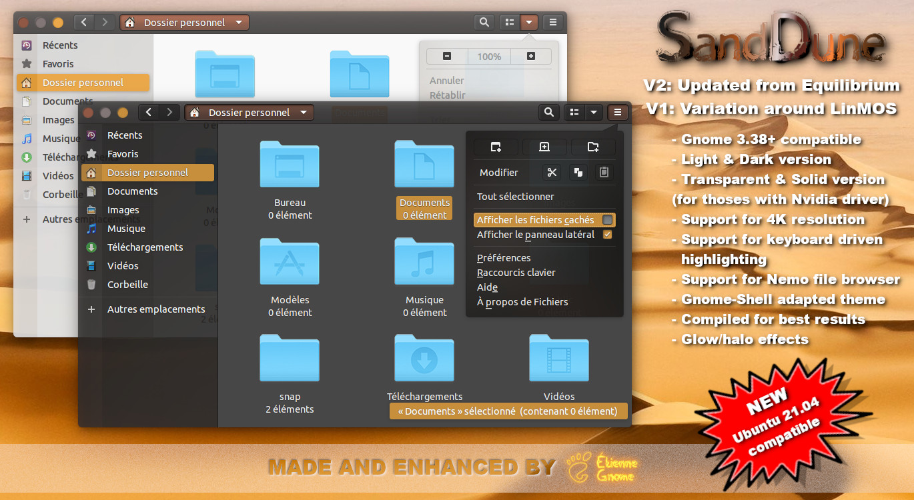This screenshot has width=914, height=500.
Task: Click the Modèles folder label
Action: (290, 300)
